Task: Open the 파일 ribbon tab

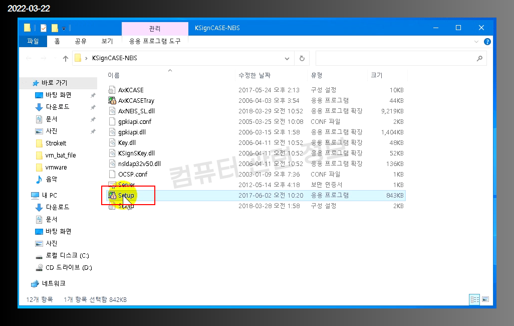Action: (x=33, y=41)
